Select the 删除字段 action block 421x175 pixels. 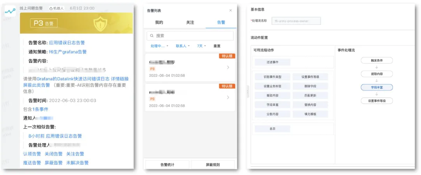(310, 86)
